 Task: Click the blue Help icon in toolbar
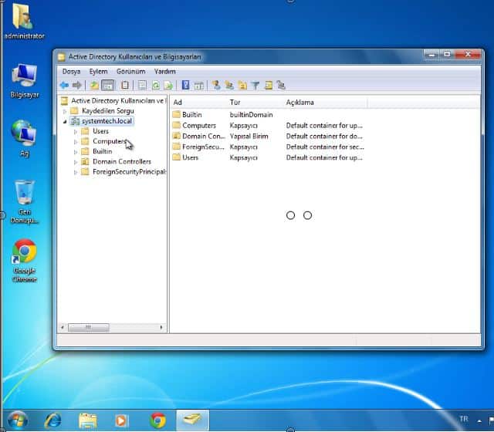[x=185, y=85]
